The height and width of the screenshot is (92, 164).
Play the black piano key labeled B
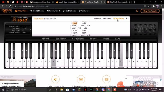[148, 51]
